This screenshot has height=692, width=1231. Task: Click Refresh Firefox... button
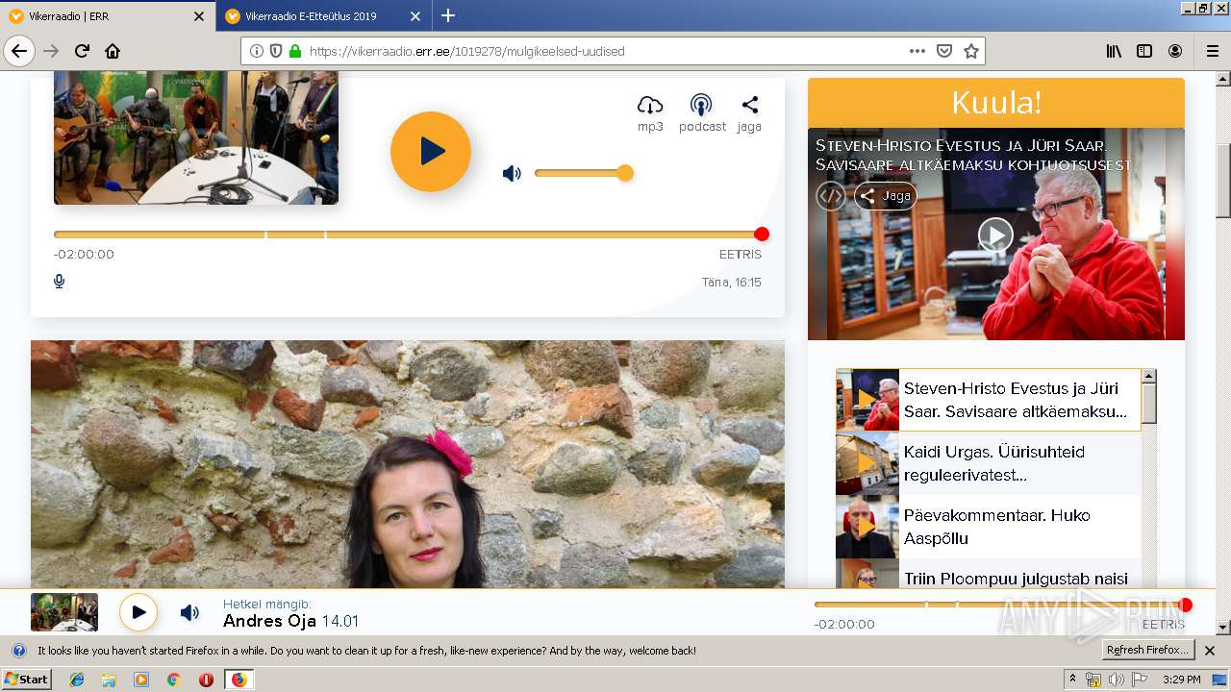tap(1147, 651)
